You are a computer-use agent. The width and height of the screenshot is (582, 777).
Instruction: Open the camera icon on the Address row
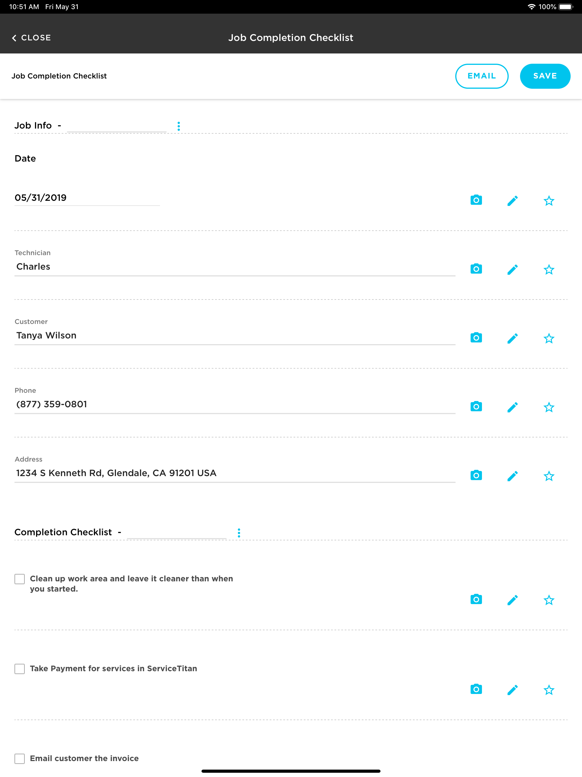476,475
